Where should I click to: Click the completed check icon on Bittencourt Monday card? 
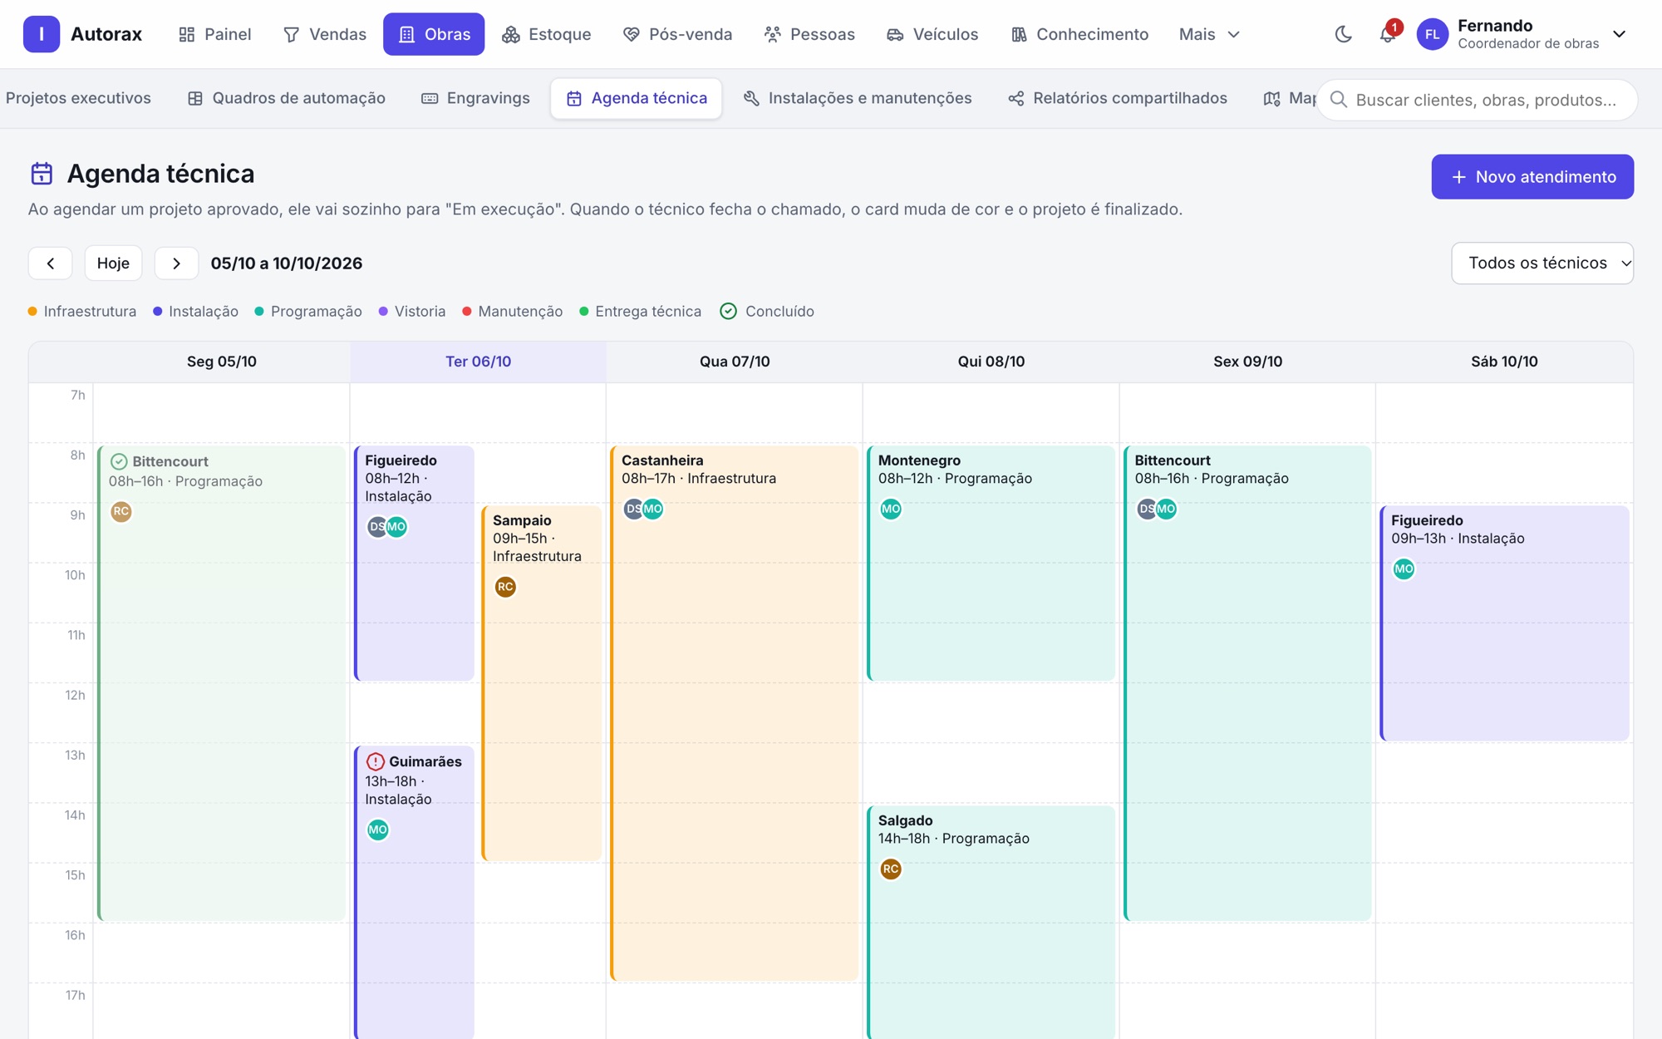(119, 461)
